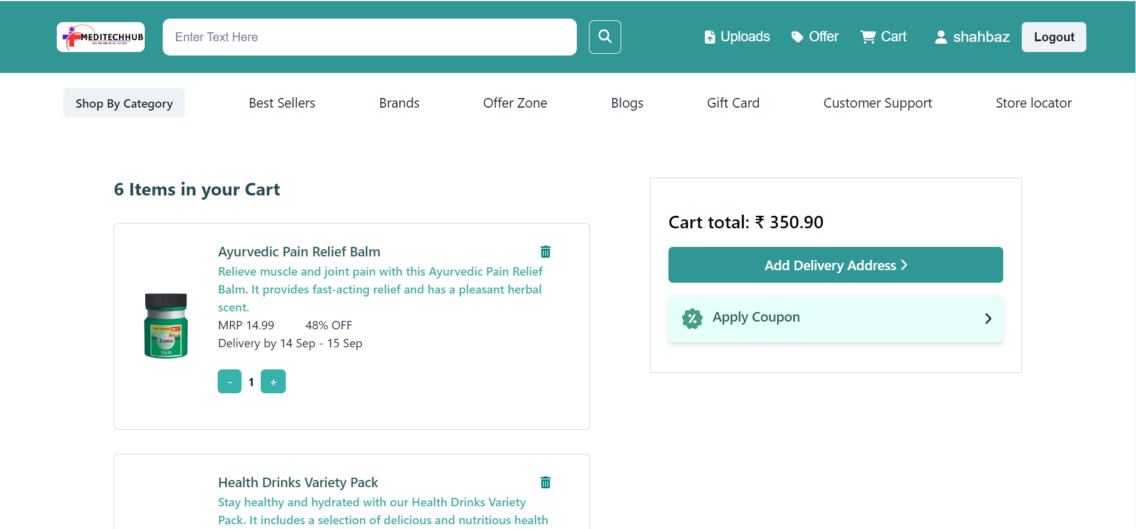Click the magnifier search icon button
Screen dimensions: 1136x529
[604, 37]
